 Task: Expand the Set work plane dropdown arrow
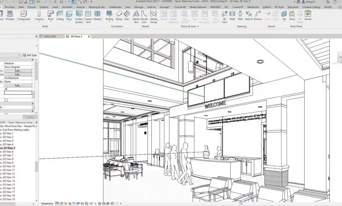(284, 22)
